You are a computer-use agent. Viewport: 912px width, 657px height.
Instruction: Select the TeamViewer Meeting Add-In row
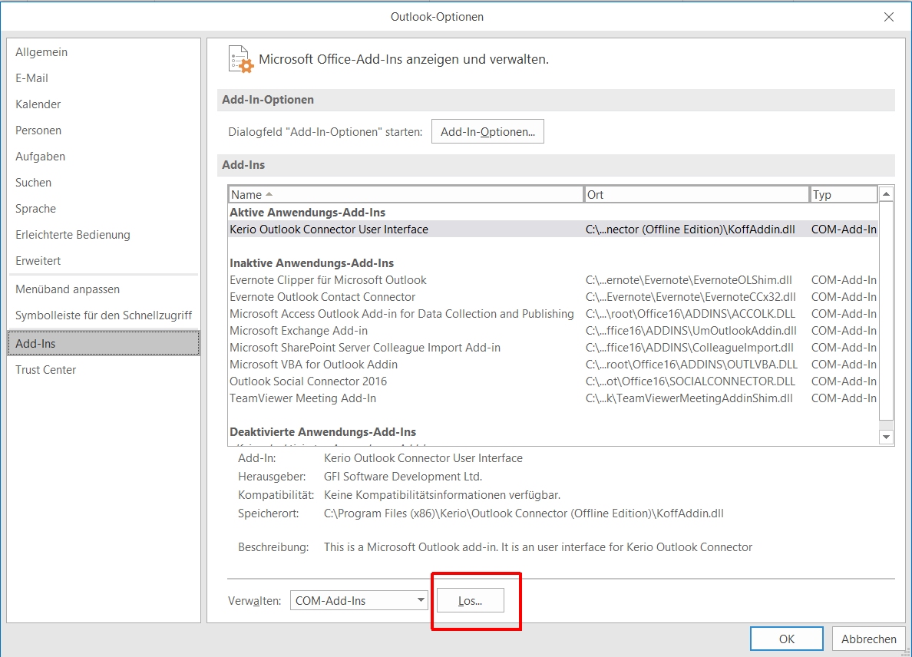coord(553,398)
